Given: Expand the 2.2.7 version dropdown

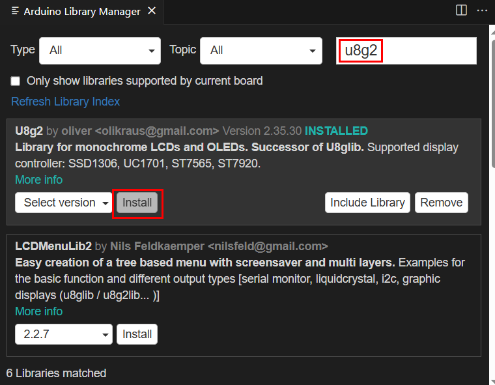Looking at the screenshot, I should [x=64, y=335].
